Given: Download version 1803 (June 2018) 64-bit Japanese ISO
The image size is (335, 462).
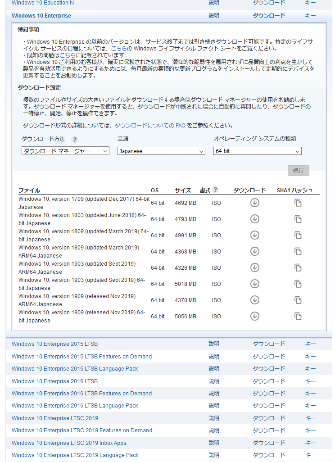Looking at the screenshot, I should 254,219.
